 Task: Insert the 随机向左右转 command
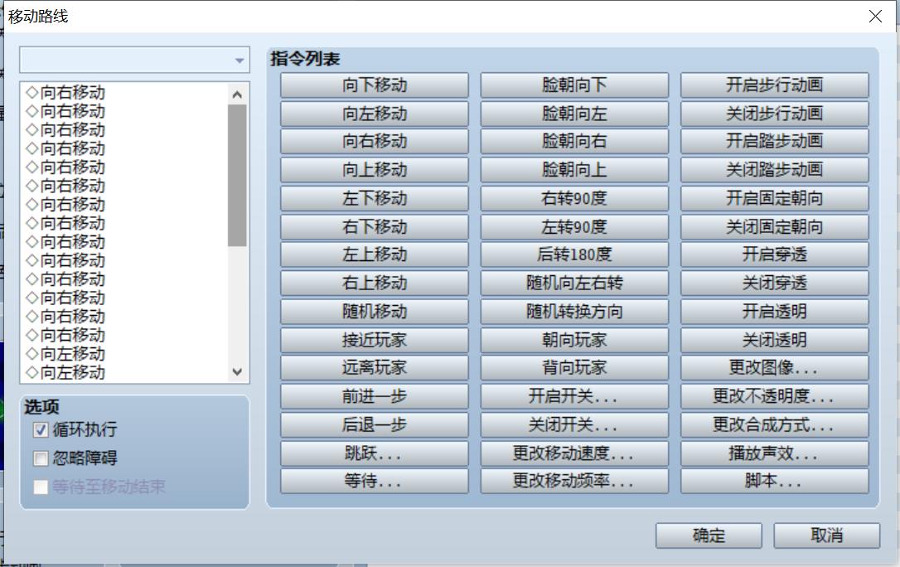574,283
